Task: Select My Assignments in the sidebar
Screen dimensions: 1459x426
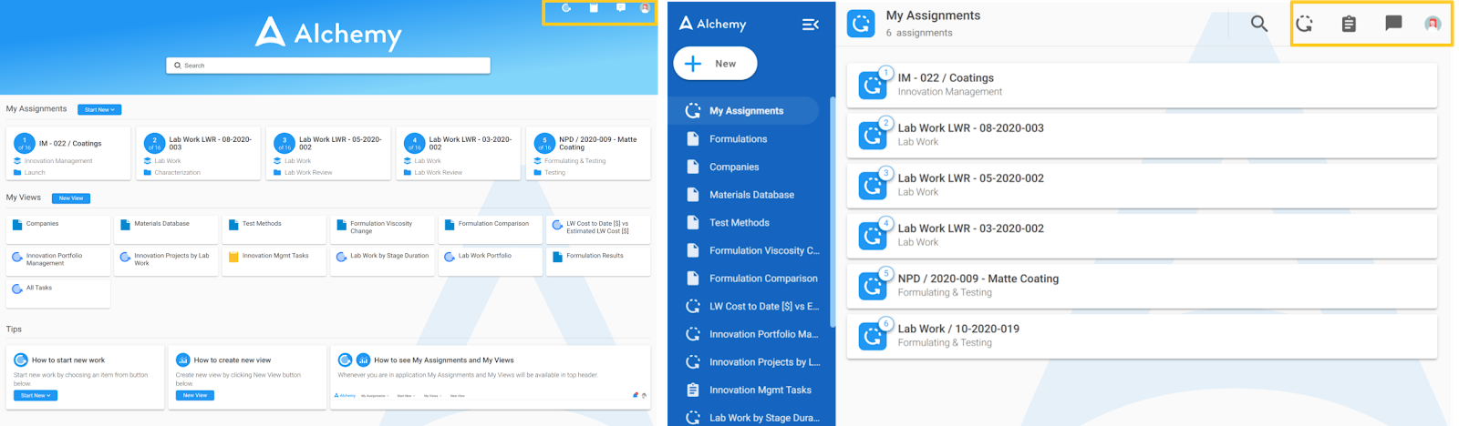Action: tap(745, 111)
